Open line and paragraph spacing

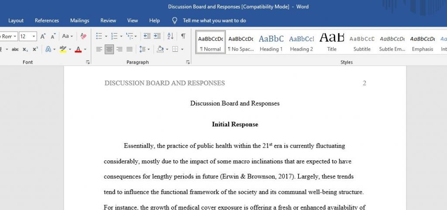[143, 49]
